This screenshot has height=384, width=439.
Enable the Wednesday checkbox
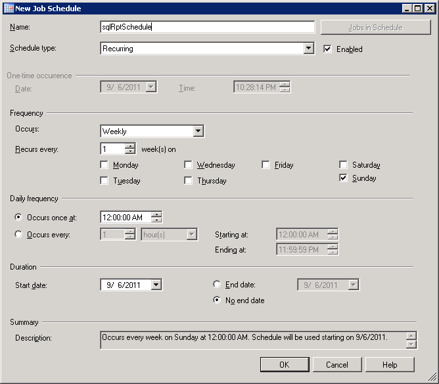[x=189, y=165]
